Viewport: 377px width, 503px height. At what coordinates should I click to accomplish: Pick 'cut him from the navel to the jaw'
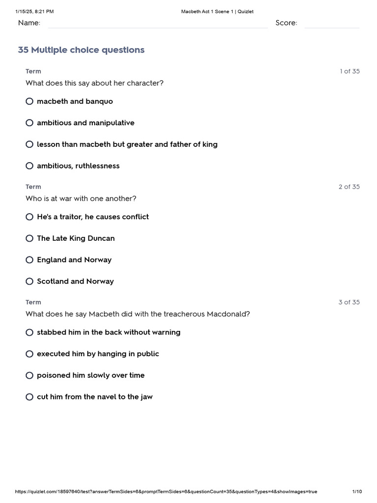29,397
